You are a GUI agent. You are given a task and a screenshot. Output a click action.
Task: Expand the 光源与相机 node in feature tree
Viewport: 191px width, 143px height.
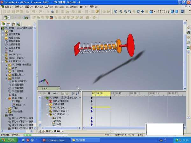3,38
